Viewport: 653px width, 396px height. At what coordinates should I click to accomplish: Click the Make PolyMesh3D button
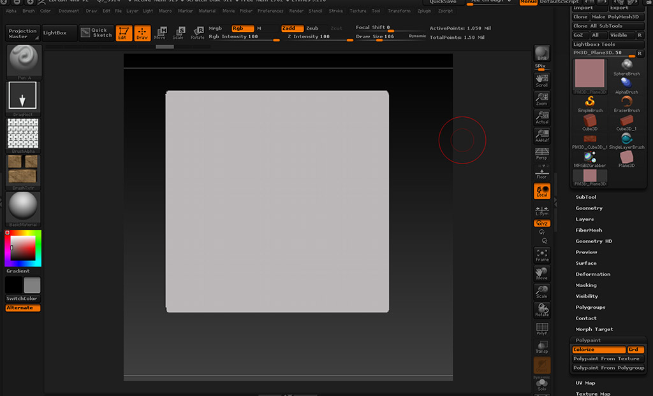tap(615, 17)
